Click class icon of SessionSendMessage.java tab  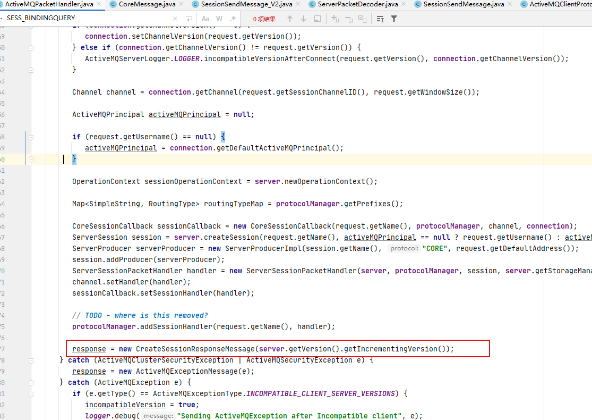(x=417, y=4)
